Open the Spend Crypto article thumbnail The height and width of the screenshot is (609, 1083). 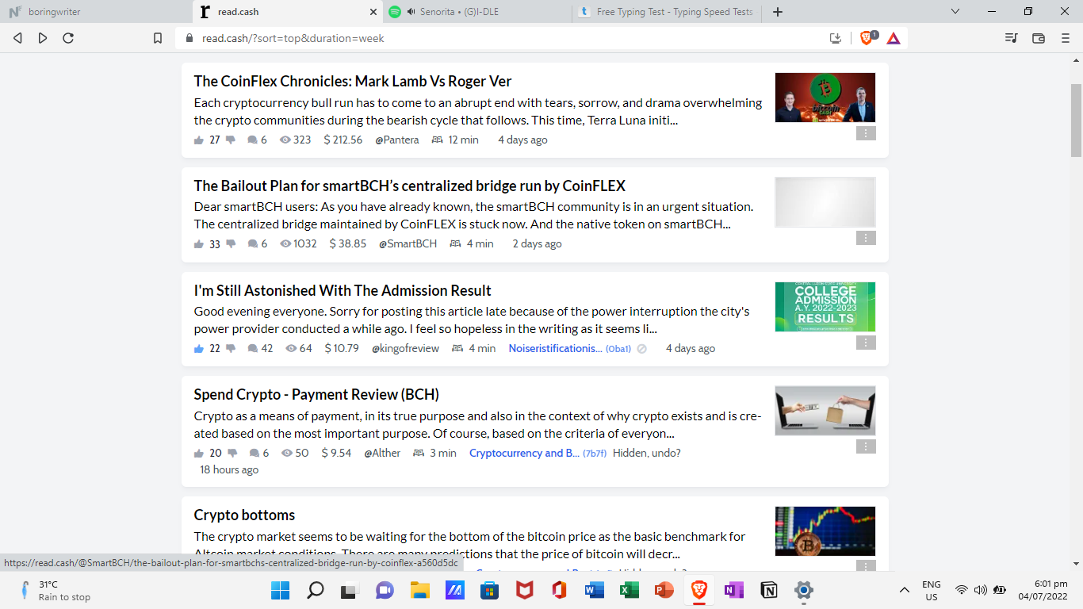click(x=825, y=411)
